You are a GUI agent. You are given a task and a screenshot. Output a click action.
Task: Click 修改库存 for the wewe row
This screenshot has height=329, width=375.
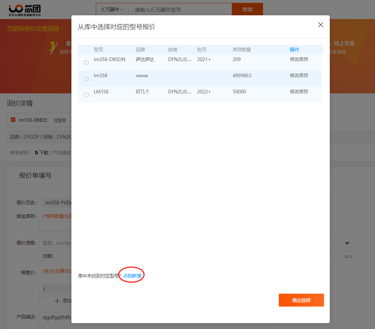tap(299, 76)
